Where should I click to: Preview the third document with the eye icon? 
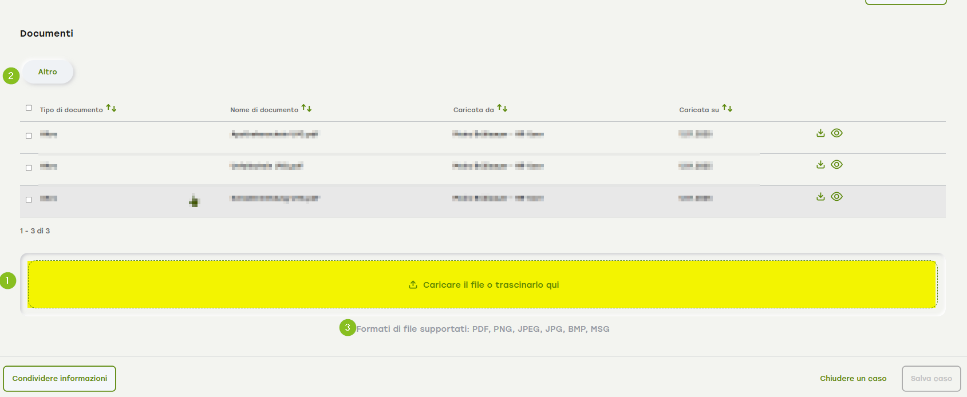[836, 197]
